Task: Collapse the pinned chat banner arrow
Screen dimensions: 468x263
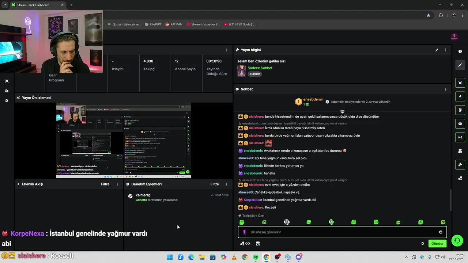Action: [x=342, y=112]
